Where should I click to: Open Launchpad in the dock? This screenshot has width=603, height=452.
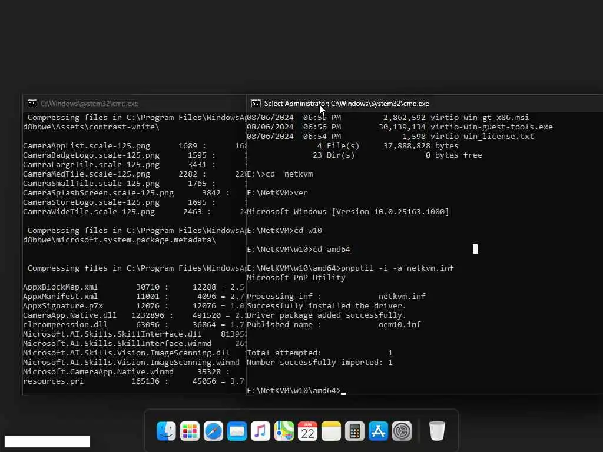coord(190,431)
